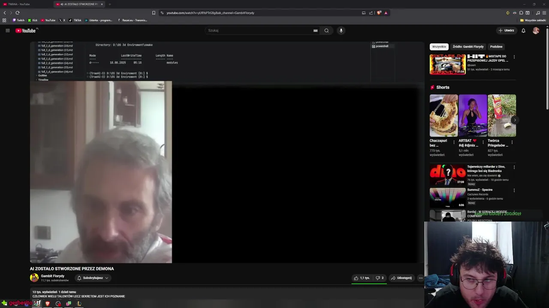Image resolution: width=549 pixels, height=308 pixels.
Task: Go back in browser history
Action: [x=5, y=13]
